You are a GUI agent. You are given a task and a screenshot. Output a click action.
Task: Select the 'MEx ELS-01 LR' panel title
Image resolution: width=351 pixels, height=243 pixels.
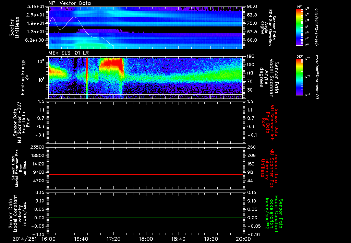pos(69,53)
